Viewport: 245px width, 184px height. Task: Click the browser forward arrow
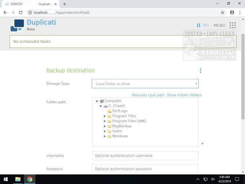pyautogui.click(x=13, y=13)
